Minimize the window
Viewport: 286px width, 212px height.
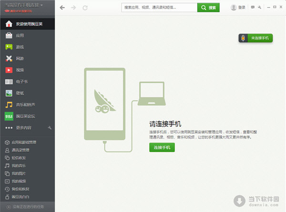[268, 8]
